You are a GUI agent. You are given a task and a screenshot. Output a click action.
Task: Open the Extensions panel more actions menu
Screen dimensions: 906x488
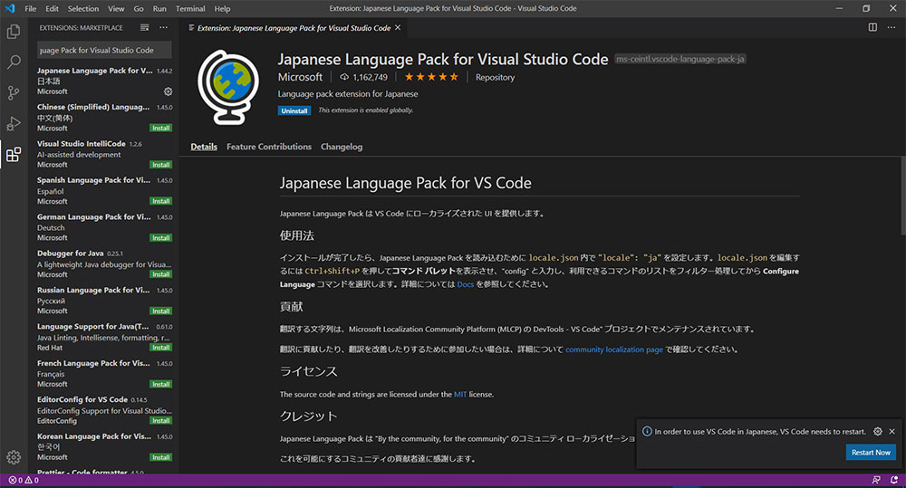tap(165, 28)
